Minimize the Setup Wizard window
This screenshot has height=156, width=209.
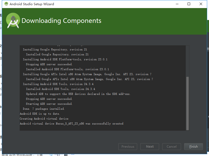coord(177,4)
